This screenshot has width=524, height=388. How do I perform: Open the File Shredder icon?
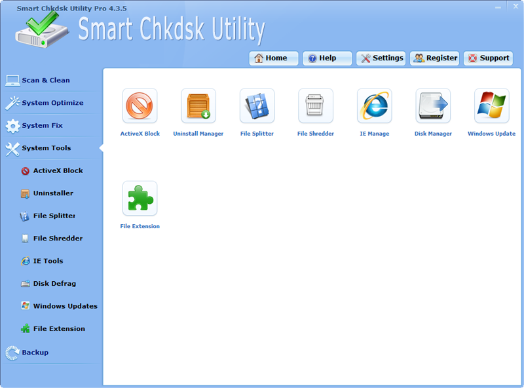pyautogui.click(x=316, y=106)
